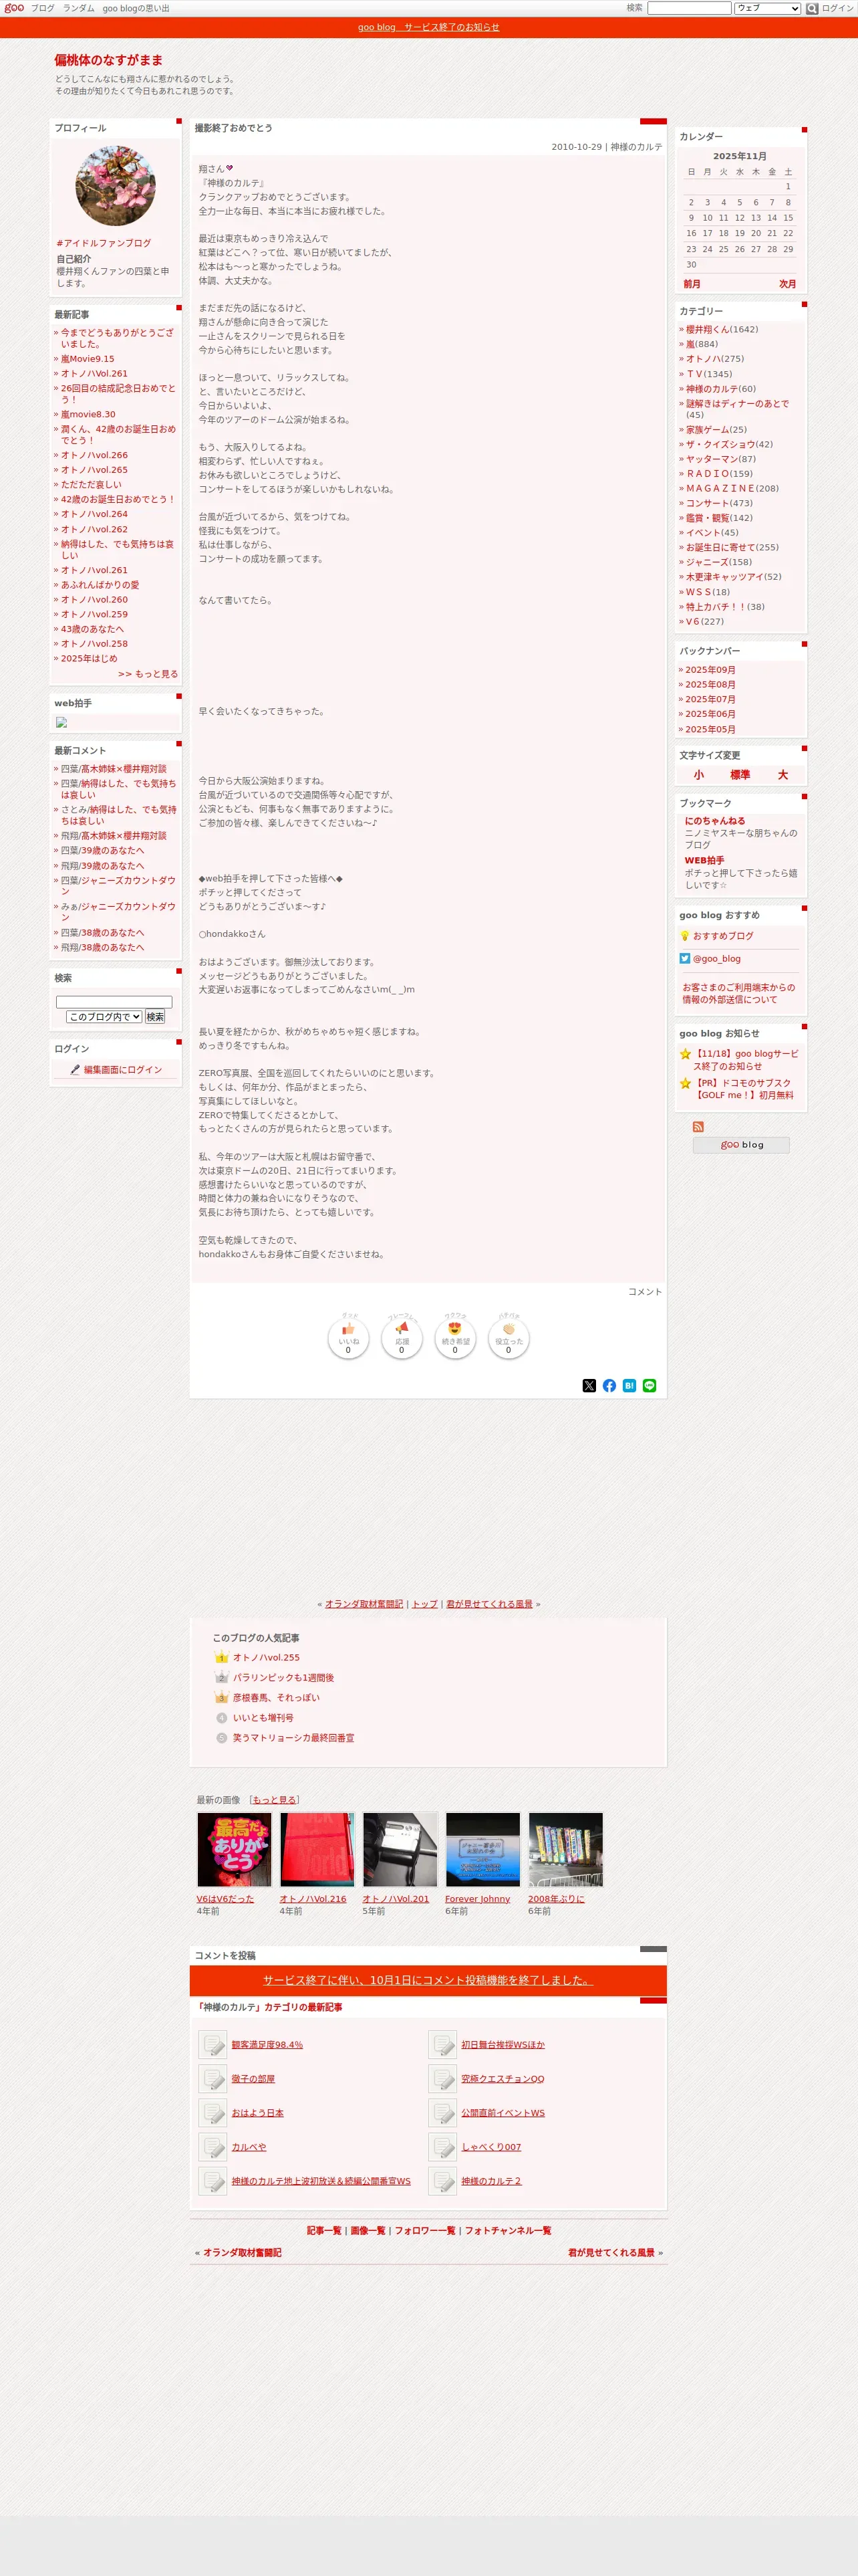Open the 君が見せてくれる風景 next post link

[489, 1604]
